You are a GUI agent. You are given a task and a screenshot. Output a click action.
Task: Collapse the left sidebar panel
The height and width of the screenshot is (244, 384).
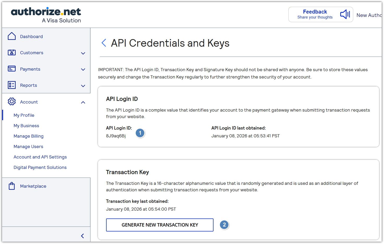click(82, 236)
